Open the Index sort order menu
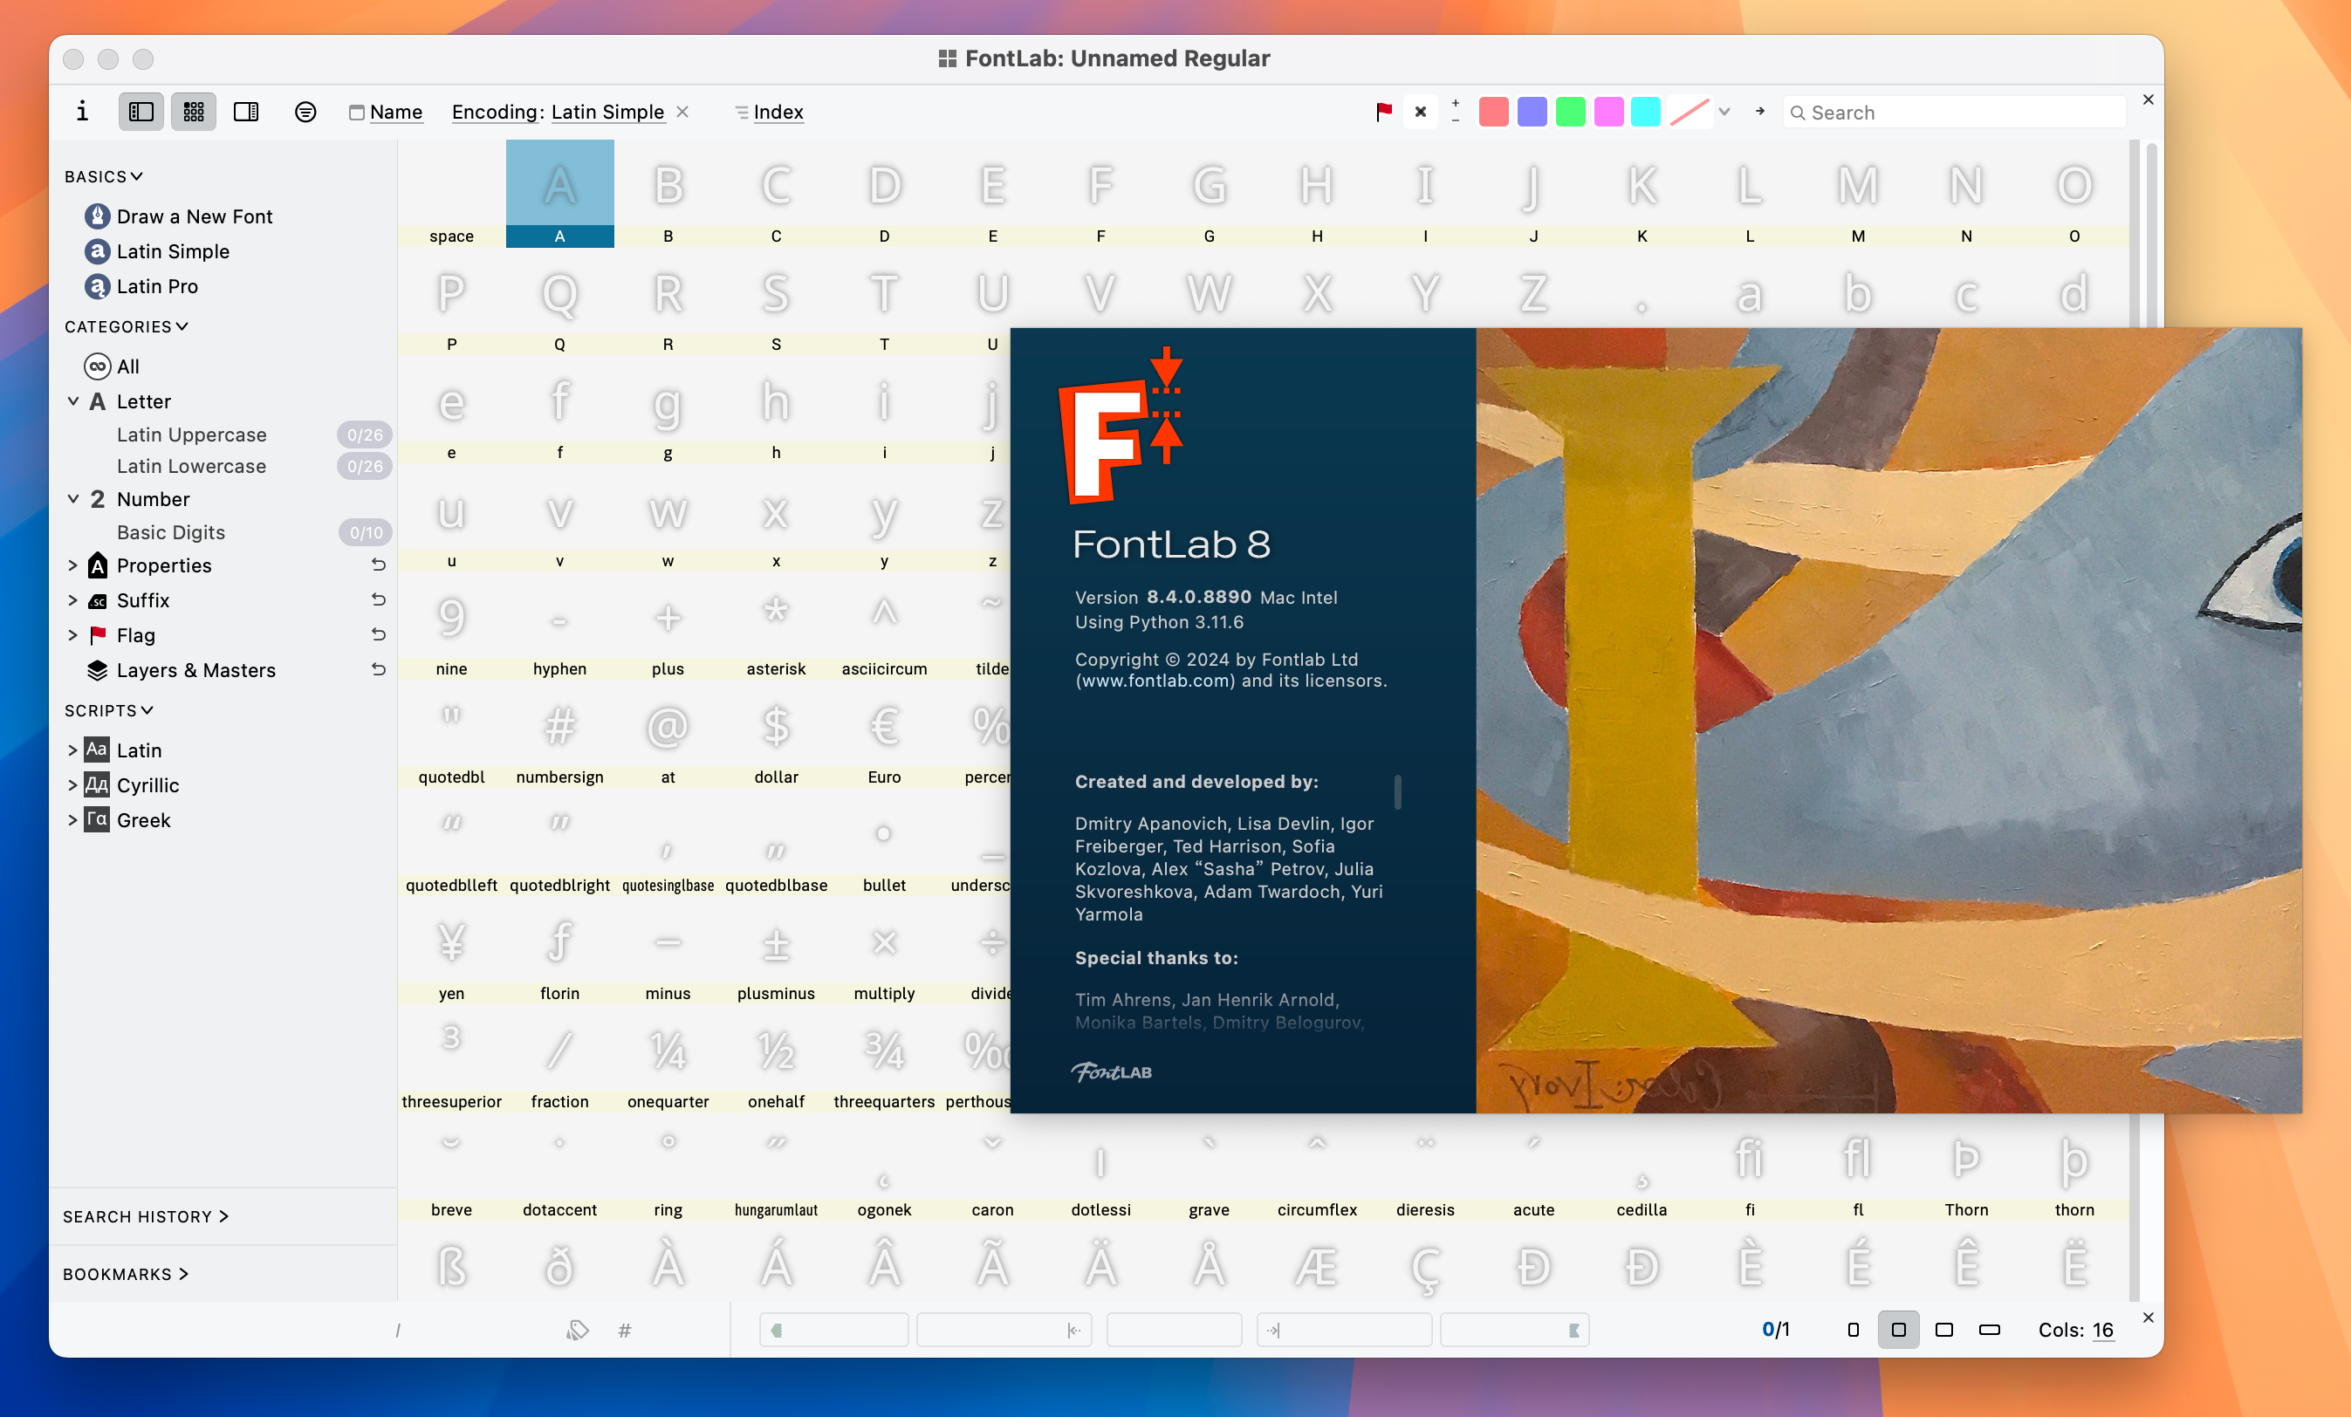The height and width of the screenshot is (1417, 2351). 769,112
